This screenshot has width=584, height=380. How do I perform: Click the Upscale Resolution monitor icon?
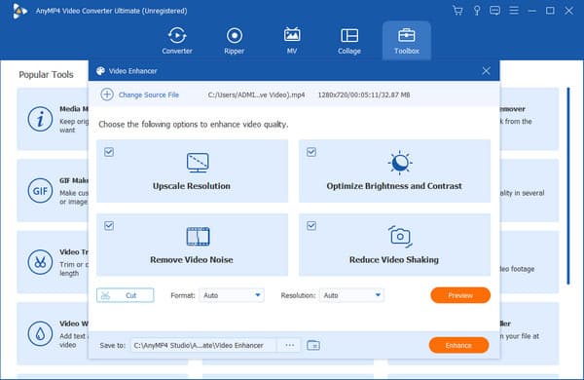(198, 163)
